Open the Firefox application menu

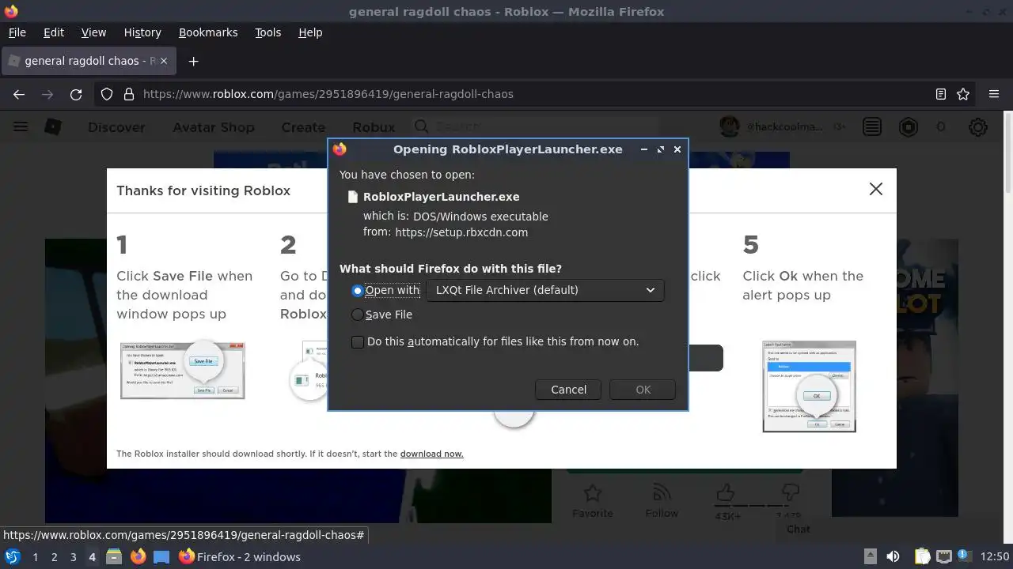click(994, 94)
